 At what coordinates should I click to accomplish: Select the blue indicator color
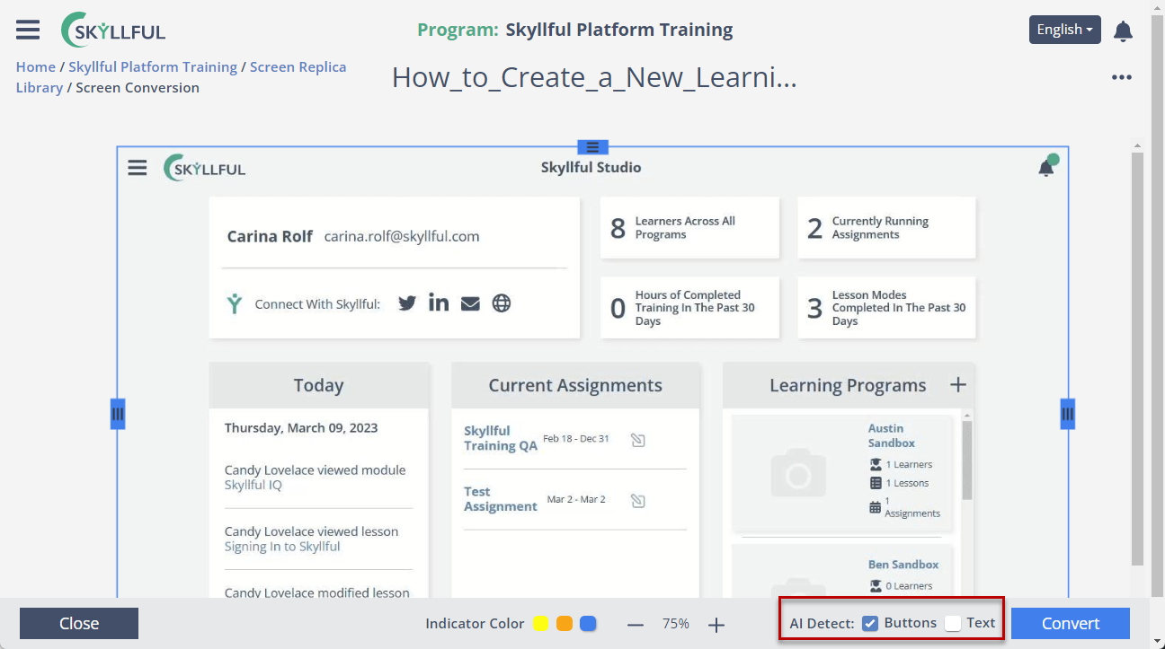pos(588,624)
